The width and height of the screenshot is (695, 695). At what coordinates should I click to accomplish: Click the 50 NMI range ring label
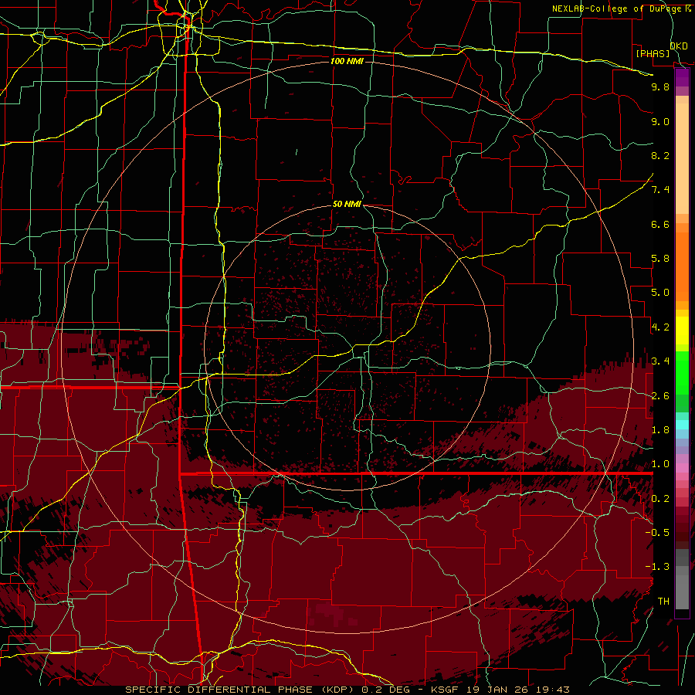(347, 204)
